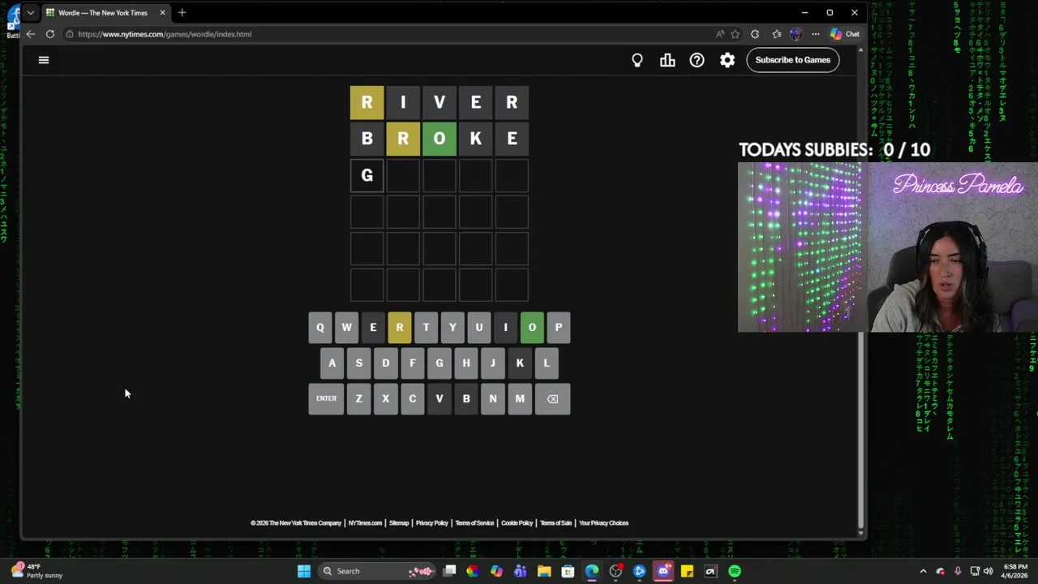
Task: Open the Sitemap footer link
Action: 399,523
